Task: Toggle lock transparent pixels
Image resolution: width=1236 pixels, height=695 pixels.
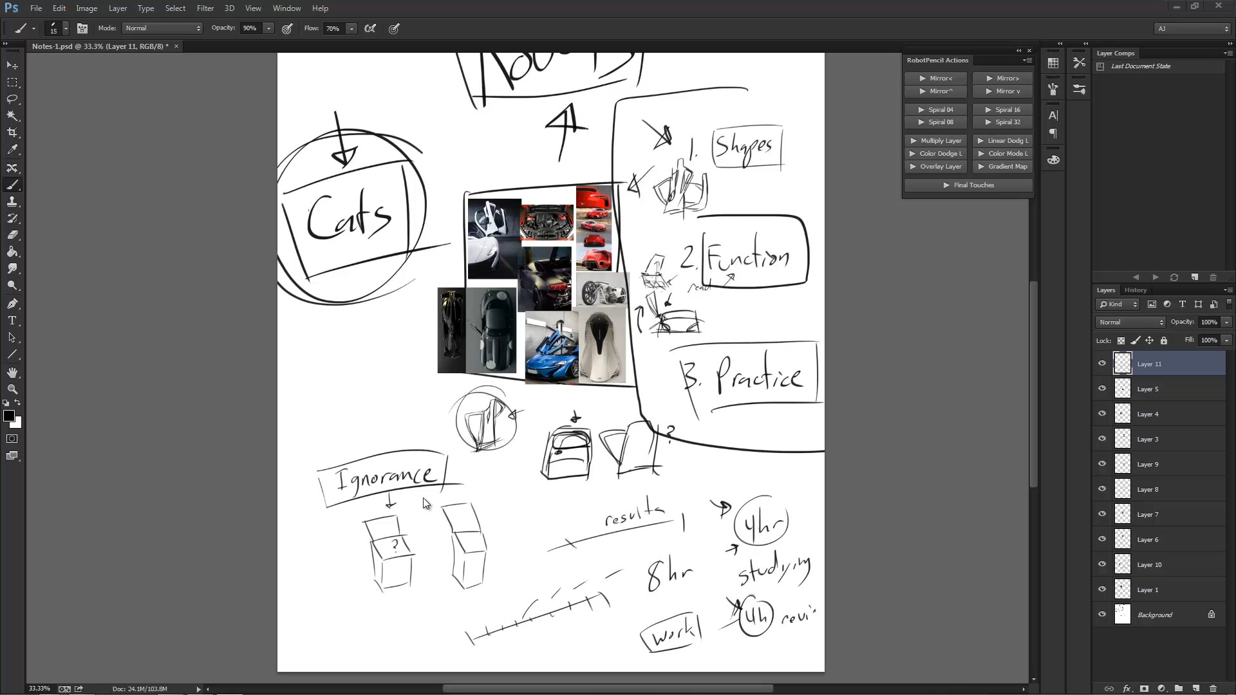Action: click(1121, 340)
